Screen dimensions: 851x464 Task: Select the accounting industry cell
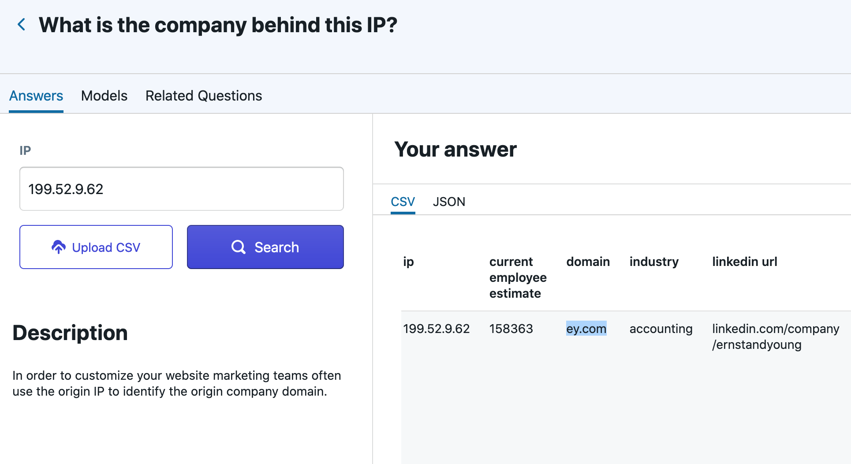point(661,329)
